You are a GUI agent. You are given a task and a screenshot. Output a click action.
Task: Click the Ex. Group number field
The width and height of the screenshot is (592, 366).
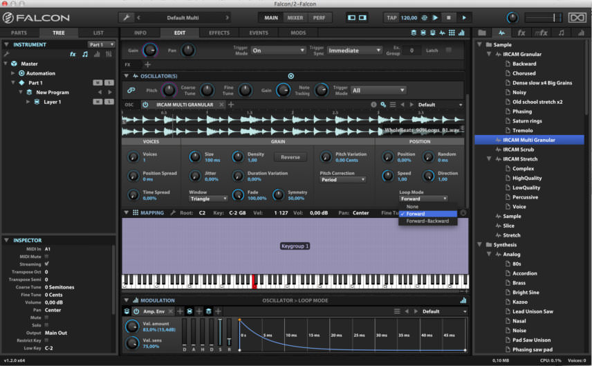pyautogui.click(x=412, y=51)
